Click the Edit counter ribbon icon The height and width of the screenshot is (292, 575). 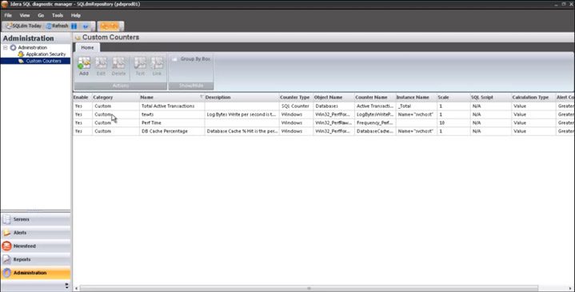pos(101,66)
